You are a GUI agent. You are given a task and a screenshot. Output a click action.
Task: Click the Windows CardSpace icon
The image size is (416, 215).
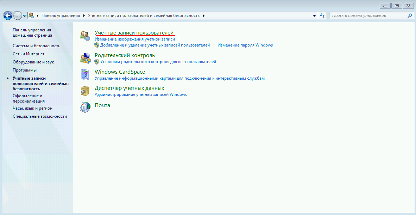pos(85,75)
